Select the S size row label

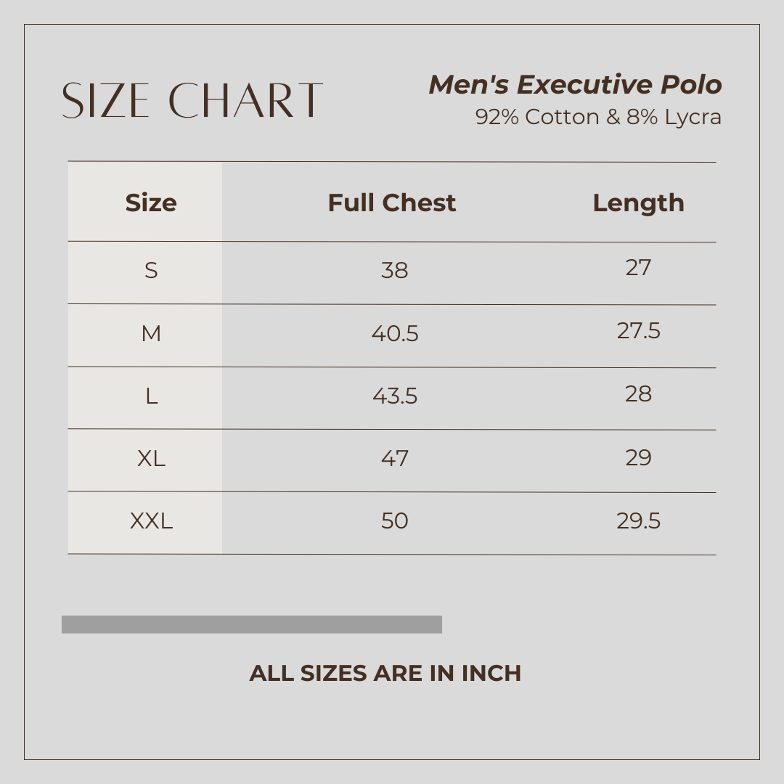[151, 271]
